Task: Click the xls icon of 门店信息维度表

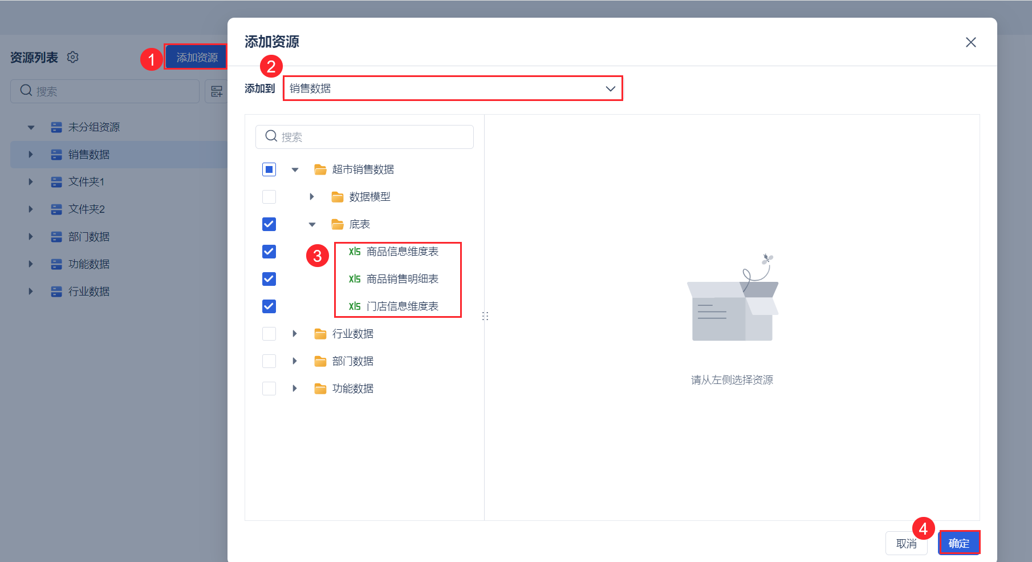Action: [x=355, y=306]
